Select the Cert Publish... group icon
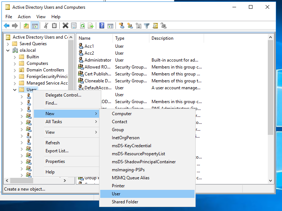The image size is (282, 211). coord(81,74)
